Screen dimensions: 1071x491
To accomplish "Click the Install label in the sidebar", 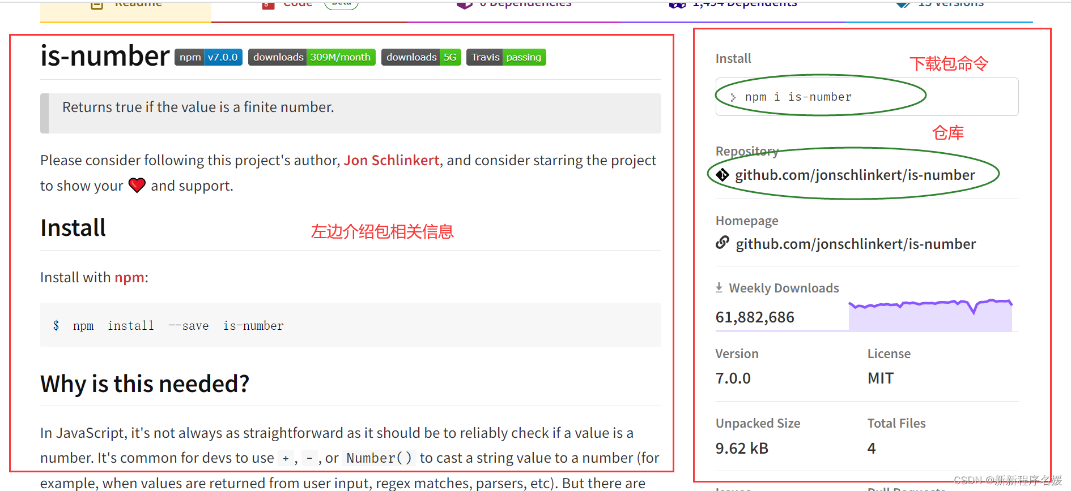I will pyautogui.click(x=733, y=58).
